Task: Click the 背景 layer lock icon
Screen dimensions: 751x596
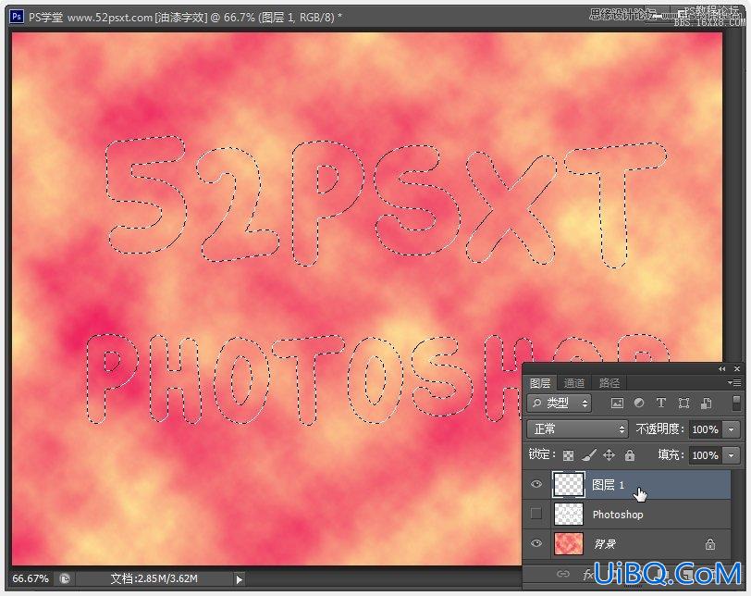Action: click(709, 544)
